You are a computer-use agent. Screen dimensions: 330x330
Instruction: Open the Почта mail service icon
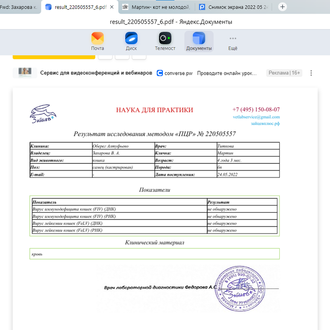(x=97, y=41)
